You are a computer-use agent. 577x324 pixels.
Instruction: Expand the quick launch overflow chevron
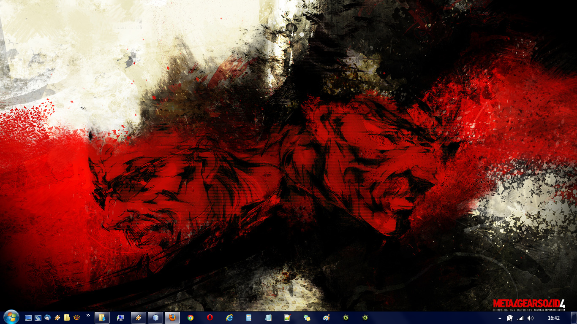[x=88, y=316]
